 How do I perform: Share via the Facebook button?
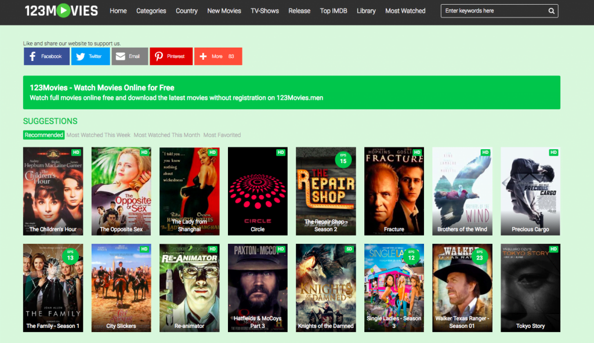(x=46, y=56)
